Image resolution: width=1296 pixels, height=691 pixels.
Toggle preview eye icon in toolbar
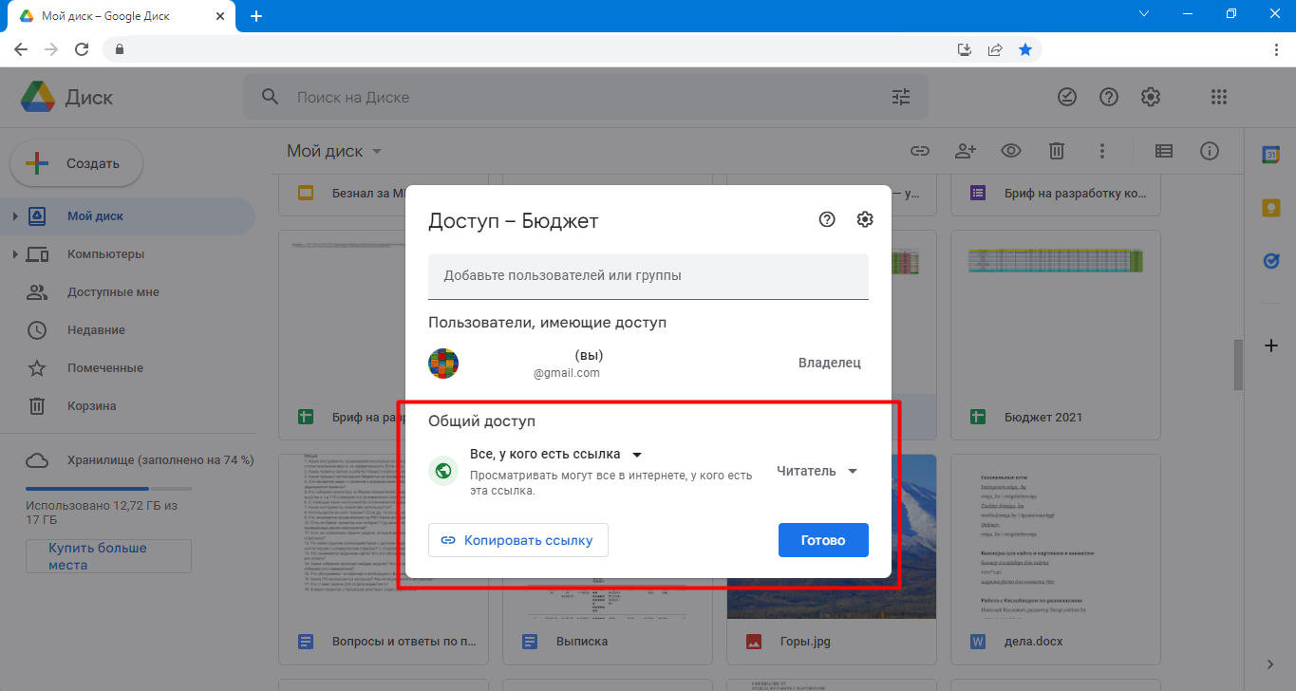coord(1011,151)
